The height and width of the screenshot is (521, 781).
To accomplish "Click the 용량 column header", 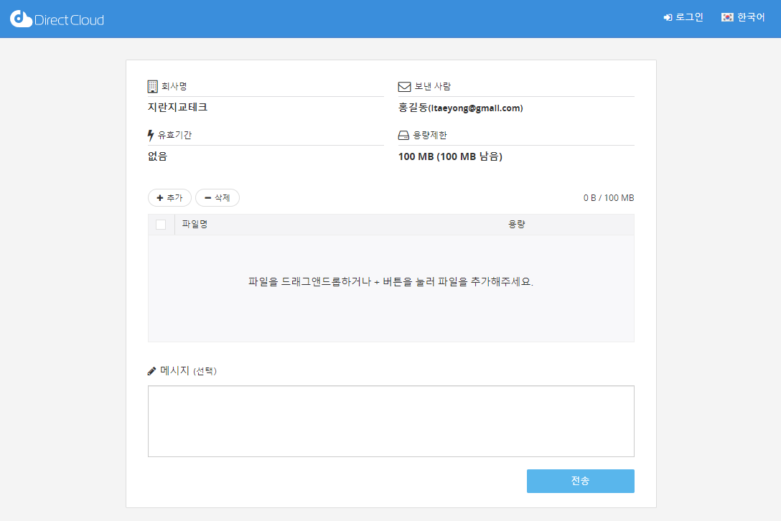I will click(x=517, y=225).
